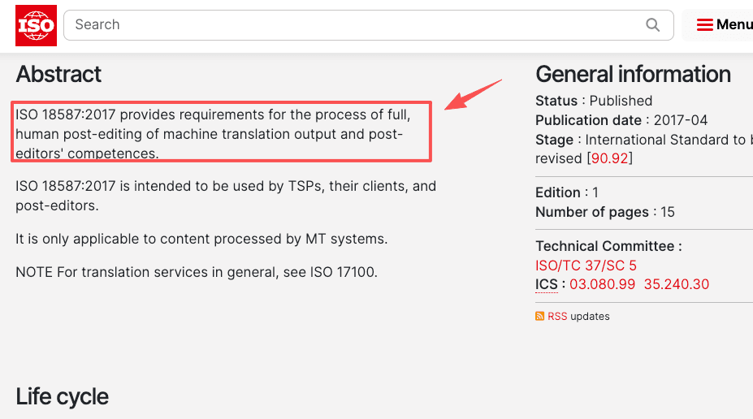Click the Abstract heading

[x=58, y=75]
